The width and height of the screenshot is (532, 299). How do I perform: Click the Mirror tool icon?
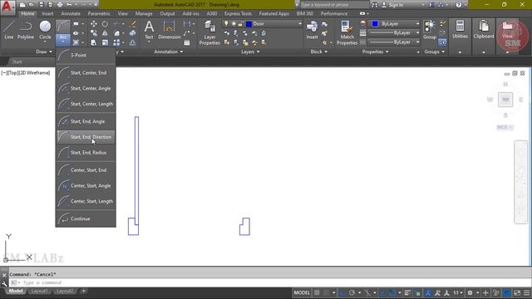click(105, 33)
